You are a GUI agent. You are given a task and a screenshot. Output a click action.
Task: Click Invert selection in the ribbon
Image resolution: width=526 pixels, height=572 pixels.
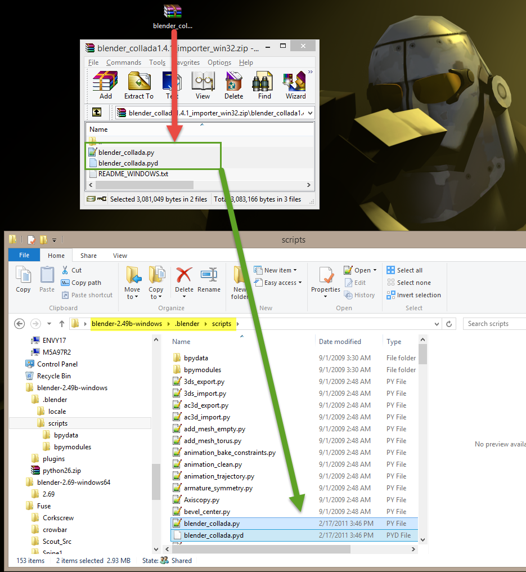[x=413, y=295]
